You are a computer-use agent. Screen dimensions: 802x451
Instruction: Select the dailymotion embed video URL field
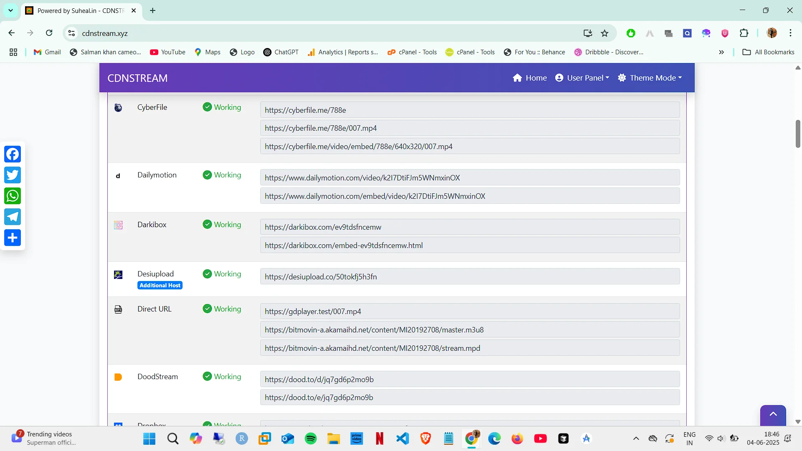point(470,196)
